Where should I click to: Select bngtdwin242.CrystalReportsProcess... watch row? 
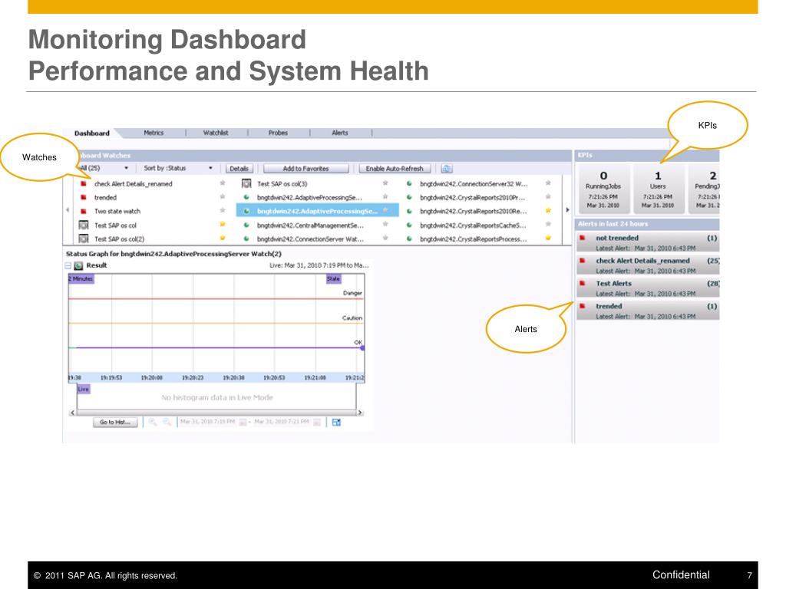coord(473,239)
